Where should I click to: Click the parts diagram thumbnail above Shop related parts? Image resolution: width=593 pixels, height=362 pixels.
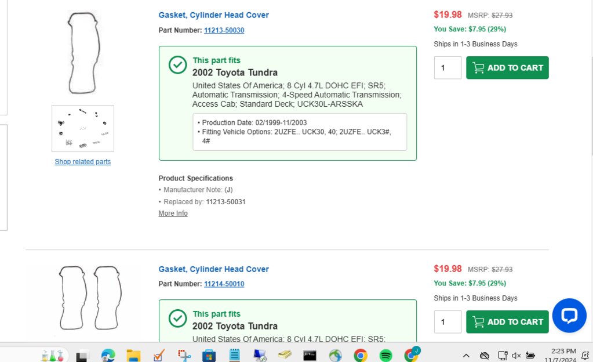(83, 128)
